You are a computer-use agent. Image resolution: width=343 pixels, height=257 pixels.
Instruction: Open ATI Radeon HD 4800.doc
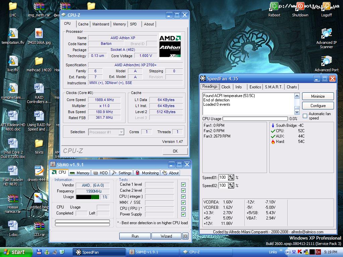[x=13, y=120]
